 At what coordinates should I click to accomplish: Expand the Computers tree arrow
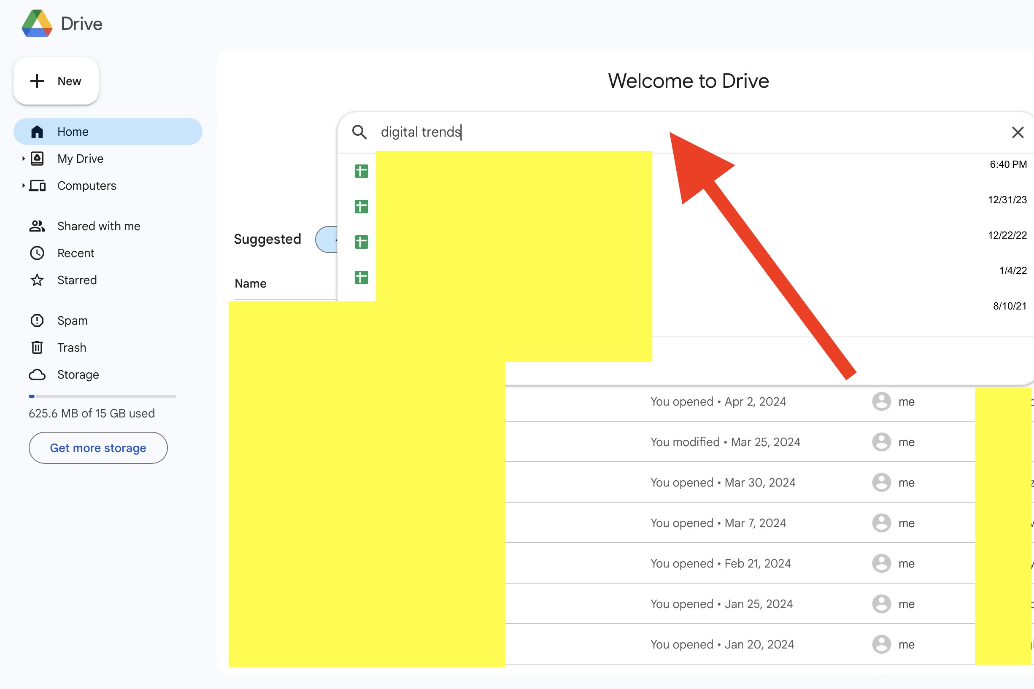point(23,186)
